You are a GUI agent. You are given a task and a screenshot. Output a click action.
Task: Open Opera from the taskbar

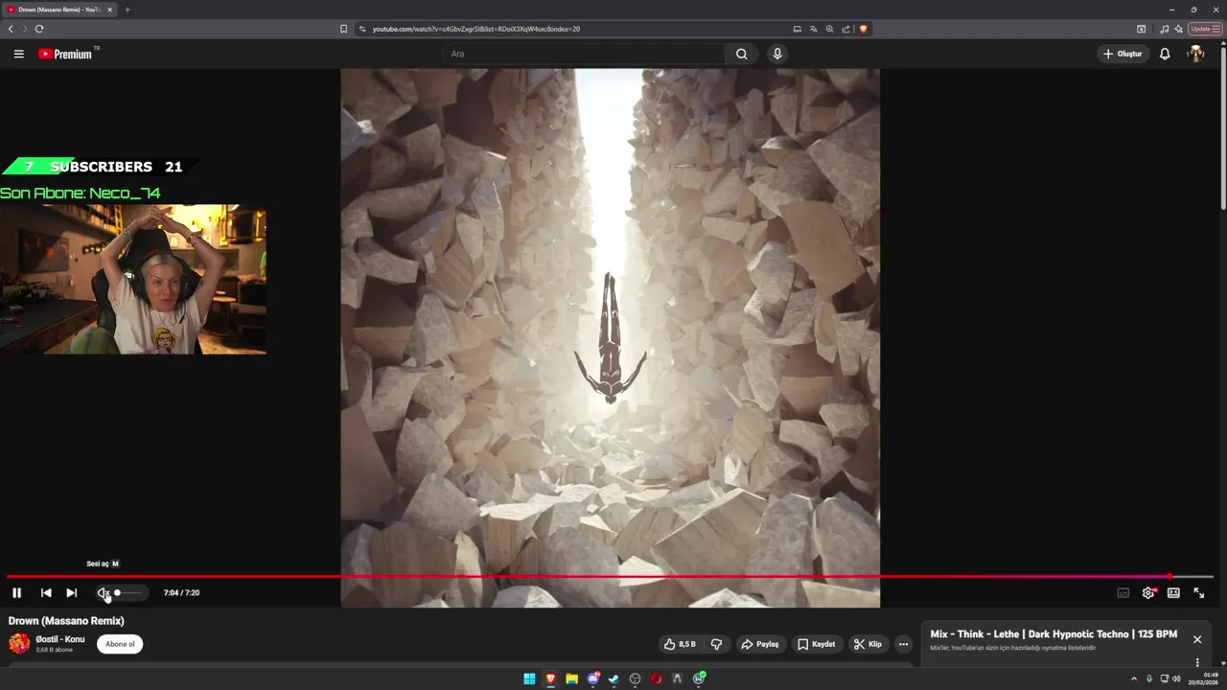(x=656, y=678)
